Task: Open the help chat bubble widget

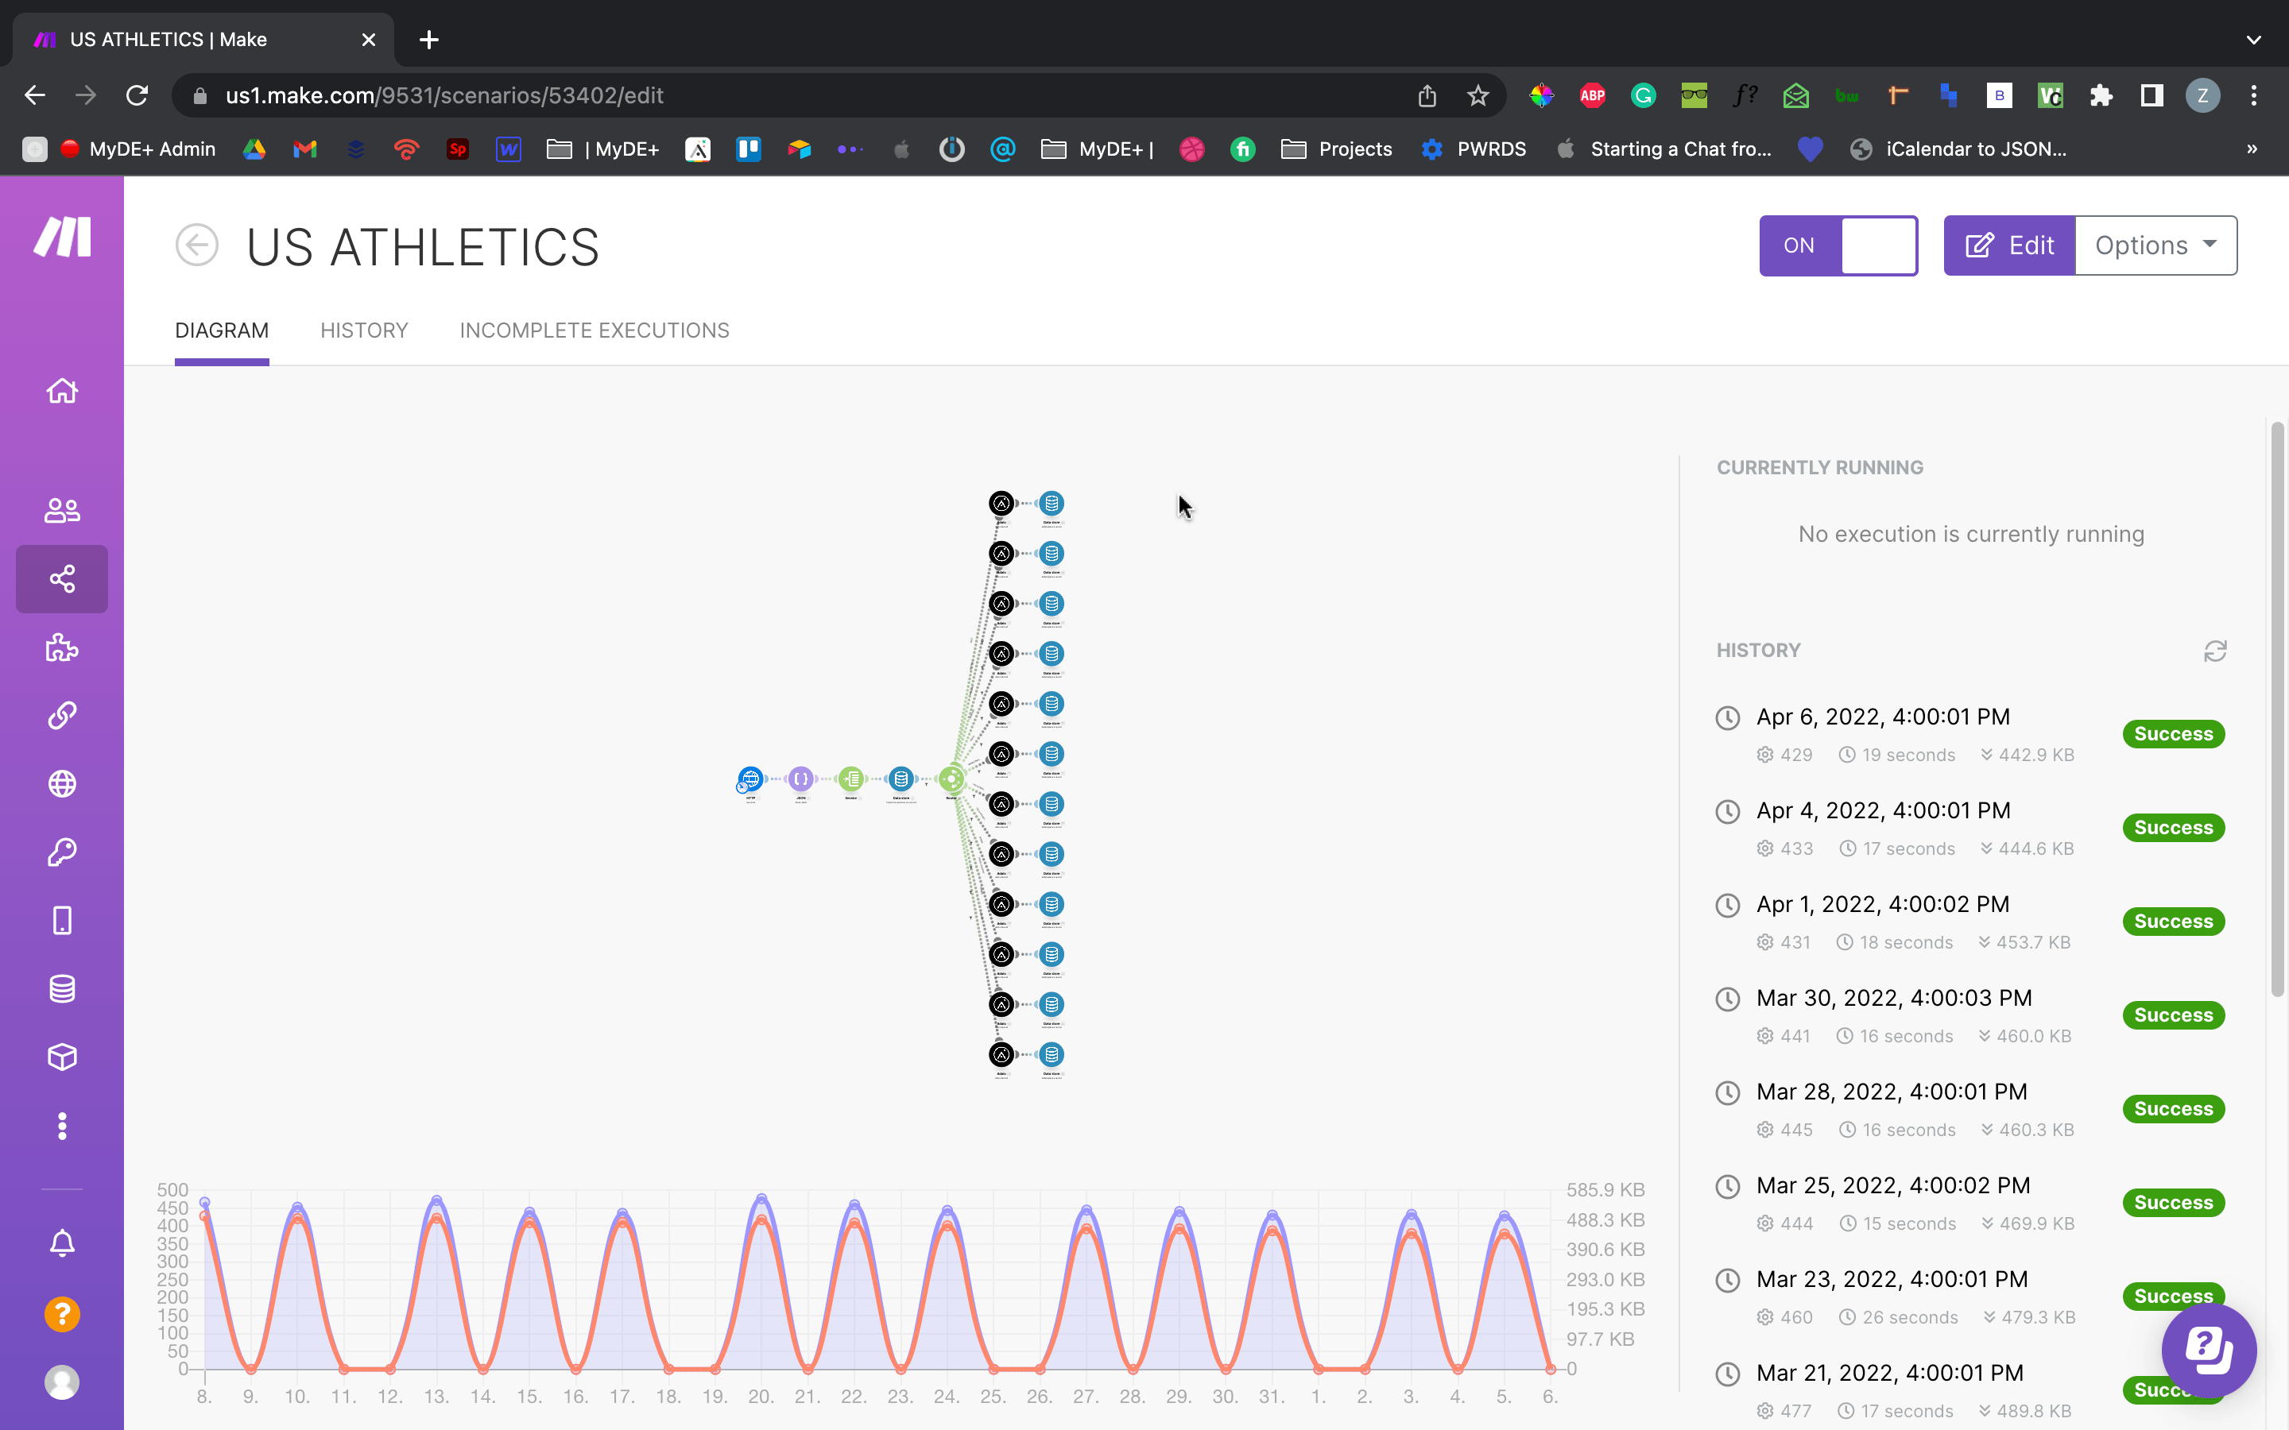Action: point(2208,1349)
